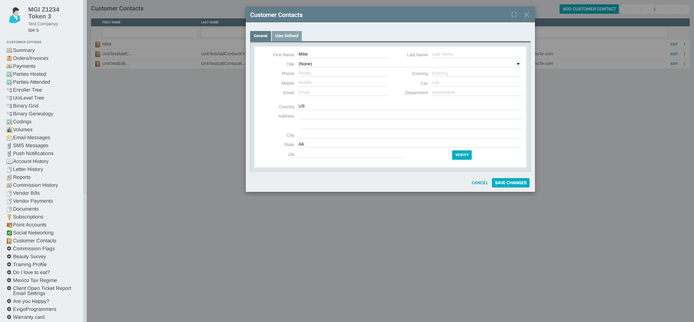Switch to the User Defined tab
Screen dimensions: 694x322
pyautogui.click(x=287, y=36)
